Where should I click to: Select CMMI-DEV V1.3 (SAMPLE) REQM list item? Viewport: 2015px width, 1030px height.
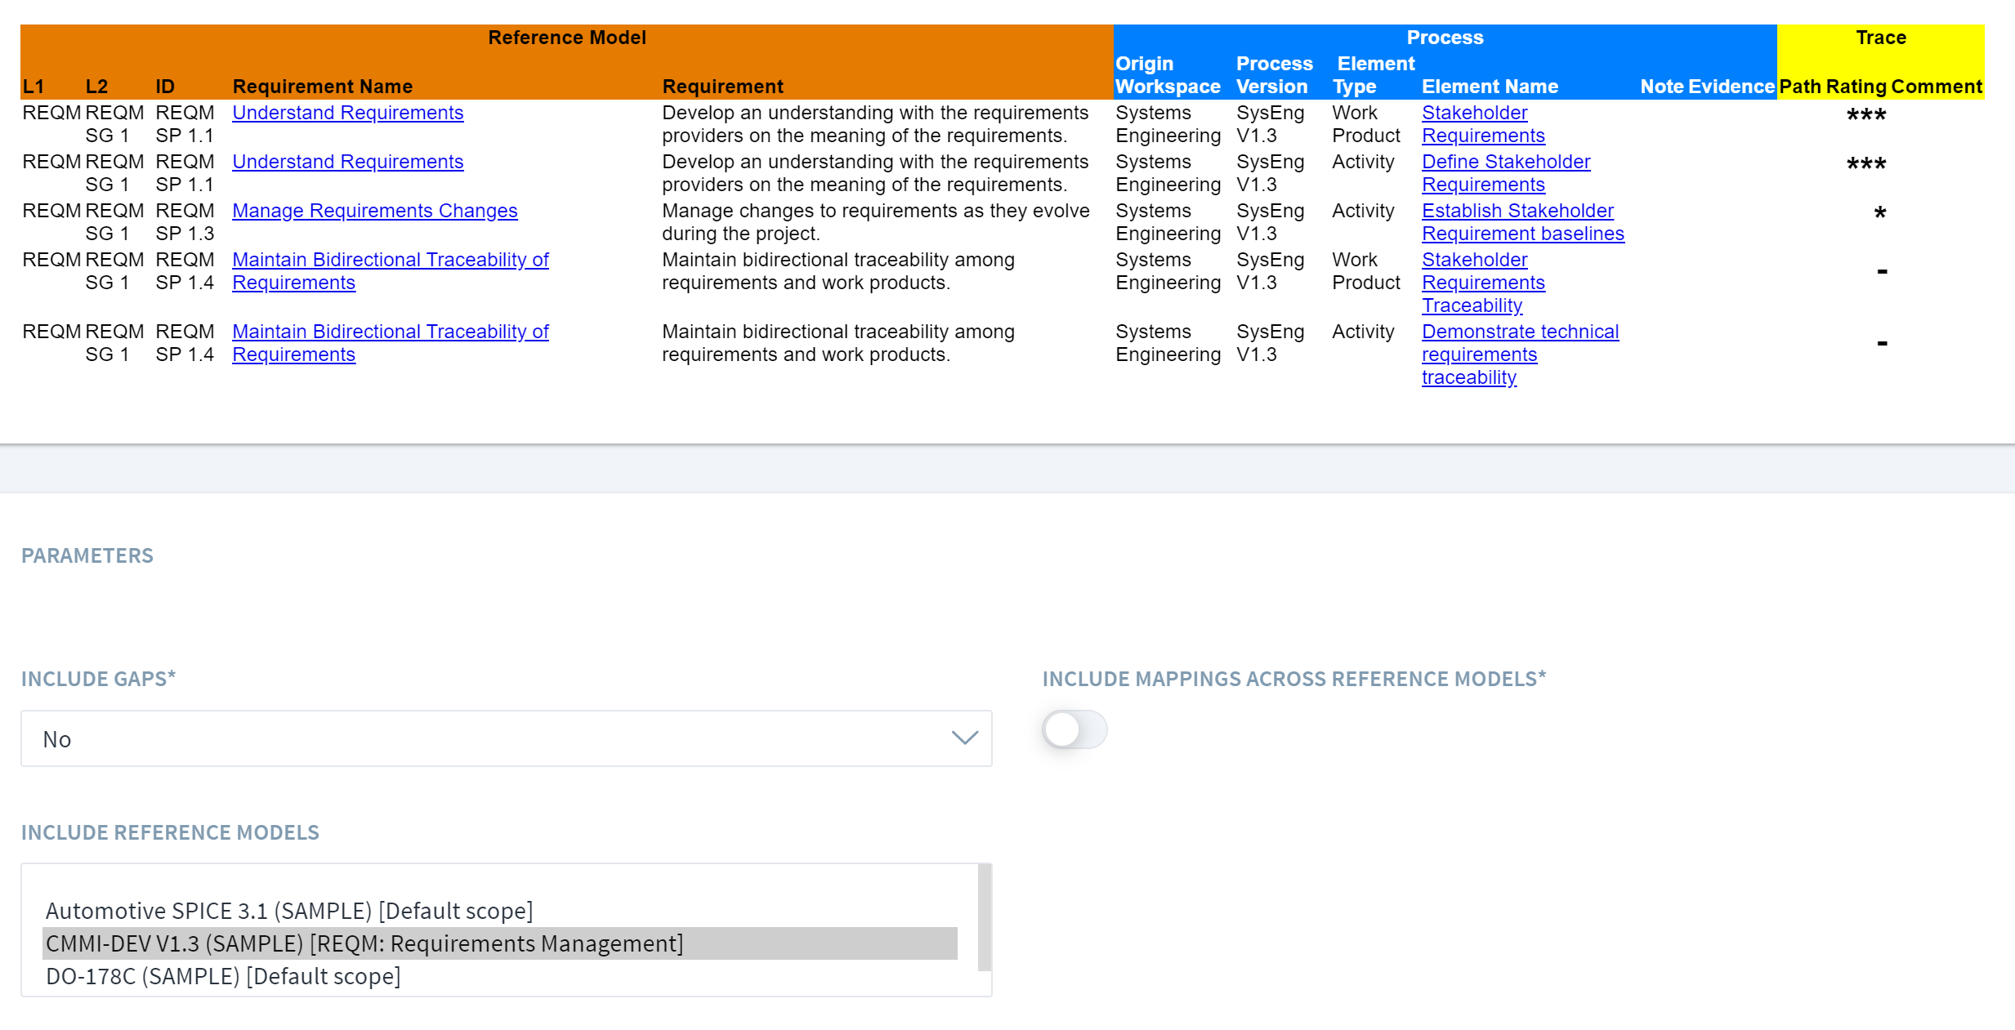(x=364, y=943)
